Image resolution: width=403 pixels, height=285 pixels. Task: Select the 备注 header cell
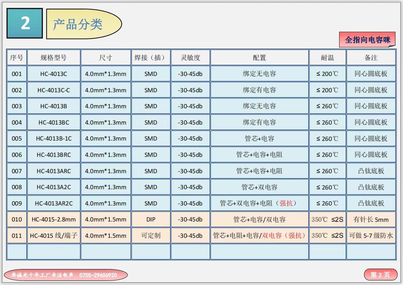(x=371, y=57)
